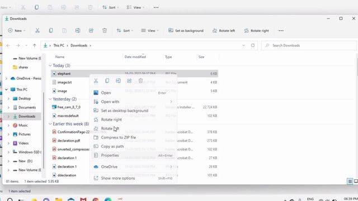Collapse Earlier this week group
This screenshot has height=201, width=358.
click(x=50, y=124)
